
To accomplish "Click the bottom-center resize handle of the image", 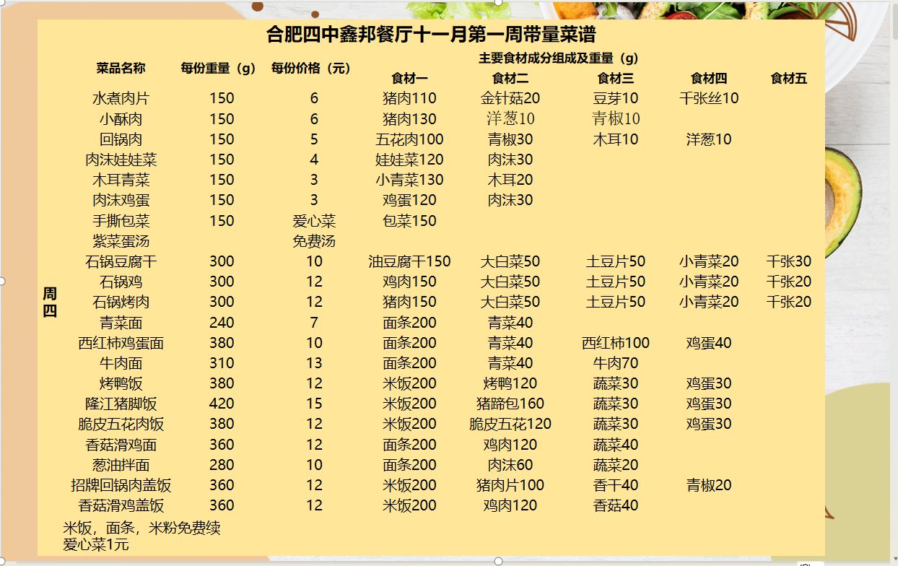I will pyautogui.click(x=497, y=561).
